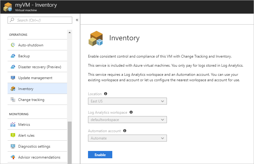Image resolution: width=254 pixels, height=164 pixels.
Task: Click info icon beside Automation account
Action: (x=124, y=131)
